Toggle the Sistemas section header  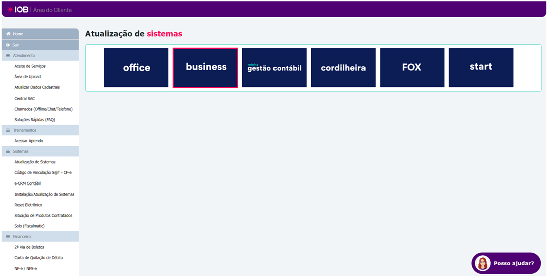point(21,151)
